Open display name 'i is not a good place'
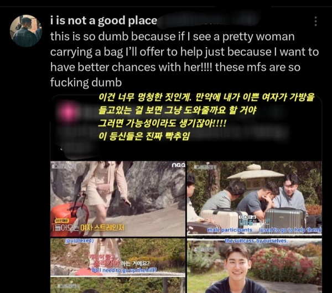The image size is (332, 293). pyautogui.click(x=103, y=21)
